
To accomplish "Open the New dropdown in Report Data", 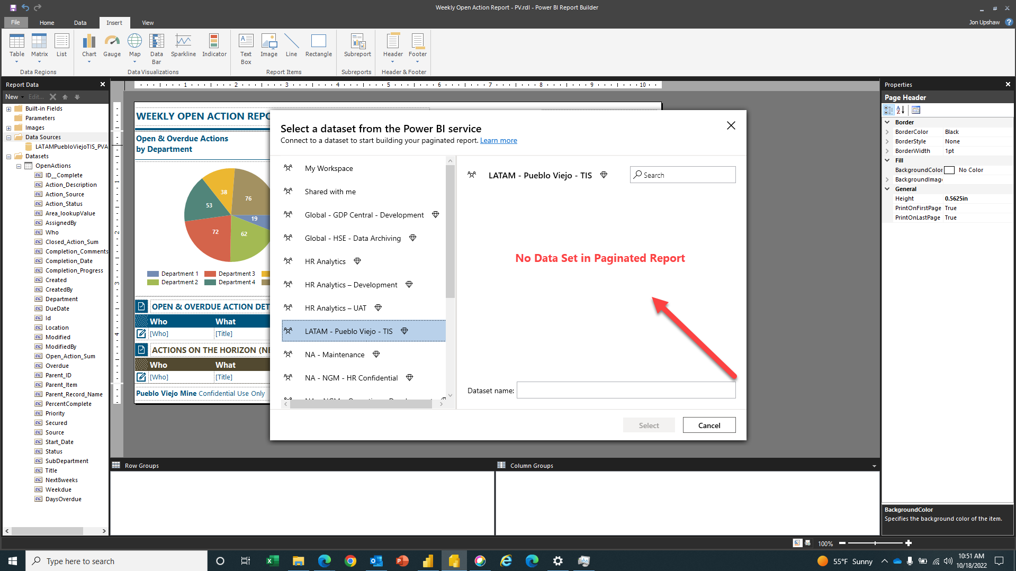I will [x=14, y=97].
